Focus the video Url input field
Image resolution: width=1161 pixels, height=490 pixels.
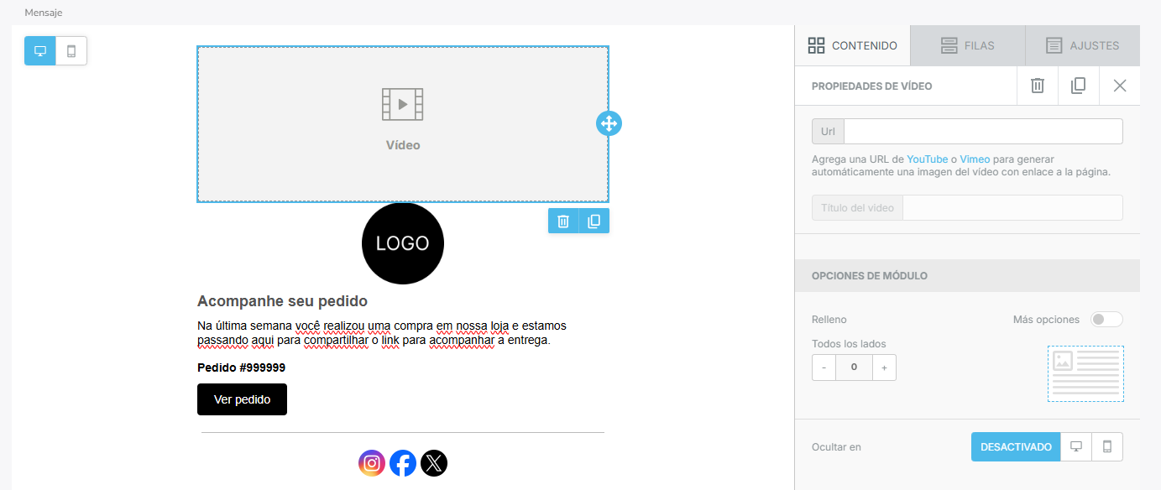(983, 132)
